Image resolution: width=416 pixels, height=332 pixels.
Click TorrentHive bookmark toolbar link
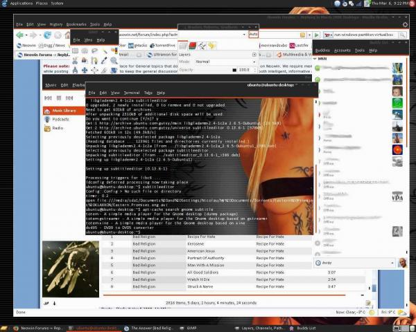[x=162, y=46]
